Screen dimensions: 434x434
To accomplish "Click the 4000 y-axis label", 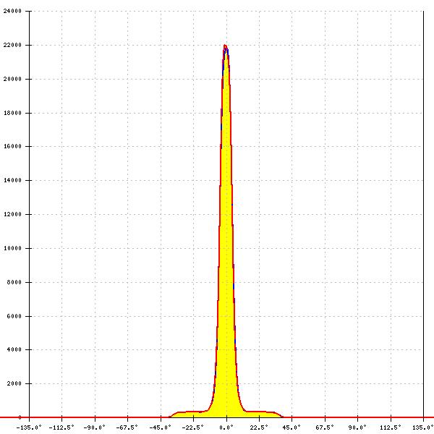I will [x=14, y=349].
